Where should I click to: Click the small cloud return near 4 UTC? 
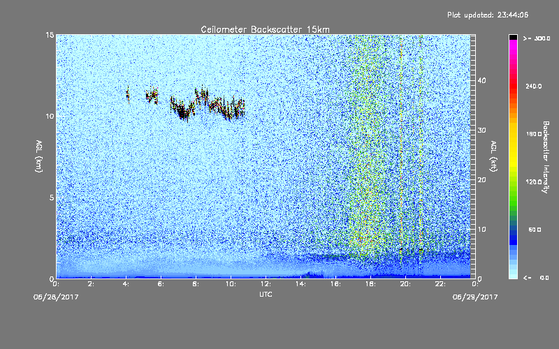128,95
